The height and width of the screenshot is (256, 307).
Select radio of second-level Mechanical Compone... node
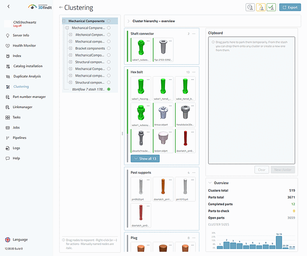tap(109, 28)
